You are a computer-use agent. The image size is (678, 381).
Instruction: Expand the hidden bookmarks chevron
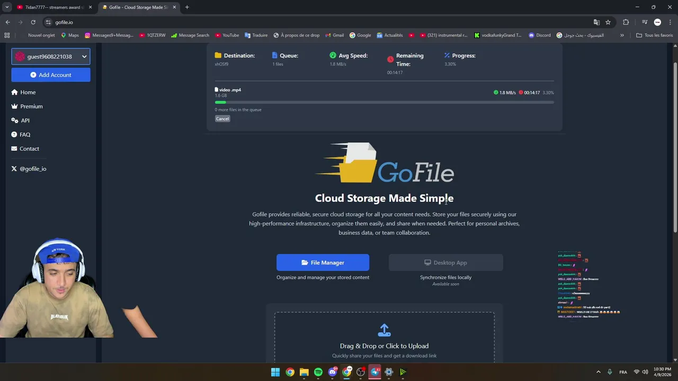pos(622,35)
